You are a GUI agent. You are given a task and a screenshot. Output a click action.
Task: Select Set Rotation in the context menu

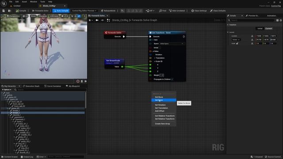tap(164, 105)
